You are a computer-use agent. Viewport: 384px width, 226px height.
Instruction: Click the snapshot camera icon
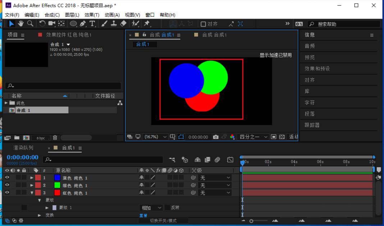tap(216, 137)
